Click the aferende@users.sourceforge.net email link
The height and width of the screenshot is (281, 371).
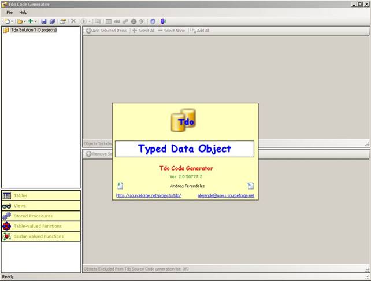click(x=226, y=195)
